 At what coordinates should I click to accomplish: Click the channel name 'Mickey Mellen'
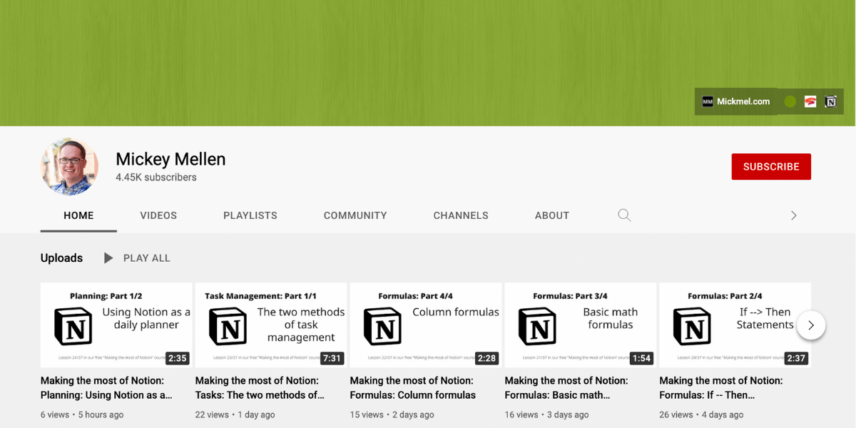click(x=170, y=159)
